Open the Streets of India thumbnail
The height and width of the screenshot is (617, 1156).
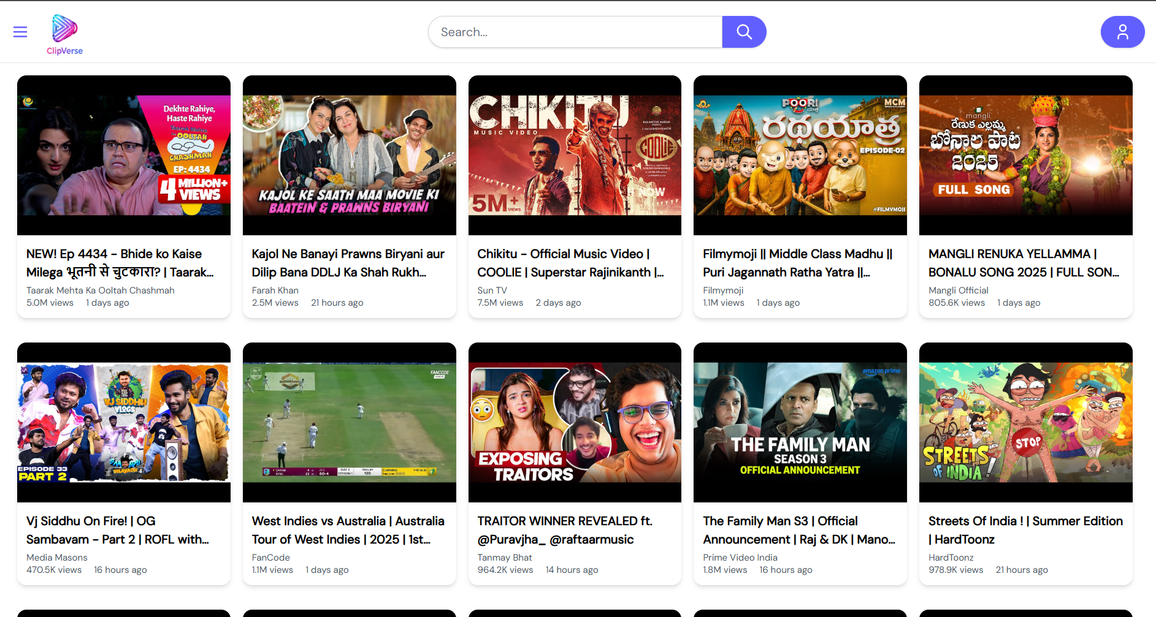[x=1026, y=422]
